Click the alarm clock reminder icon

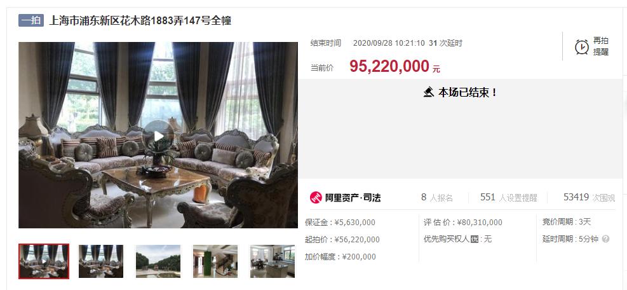(581, 47)
